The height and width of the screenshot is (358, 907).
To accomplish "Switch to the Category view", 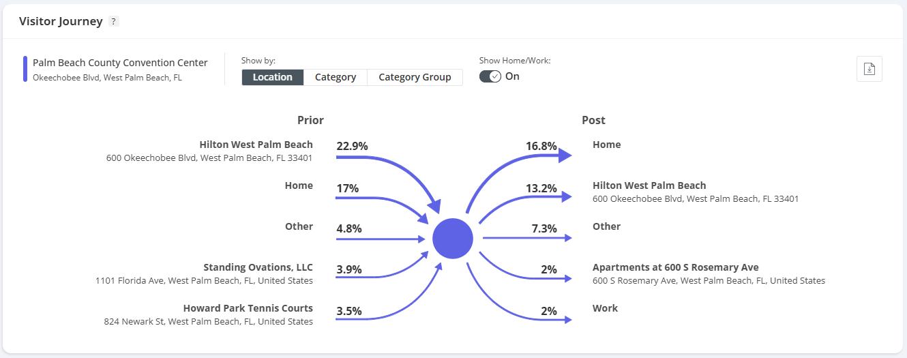I will coord(335,77).
